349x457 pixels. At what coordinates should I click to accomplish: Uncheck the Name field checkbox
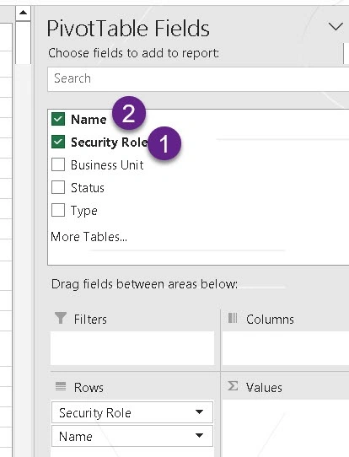pos(58,119)
